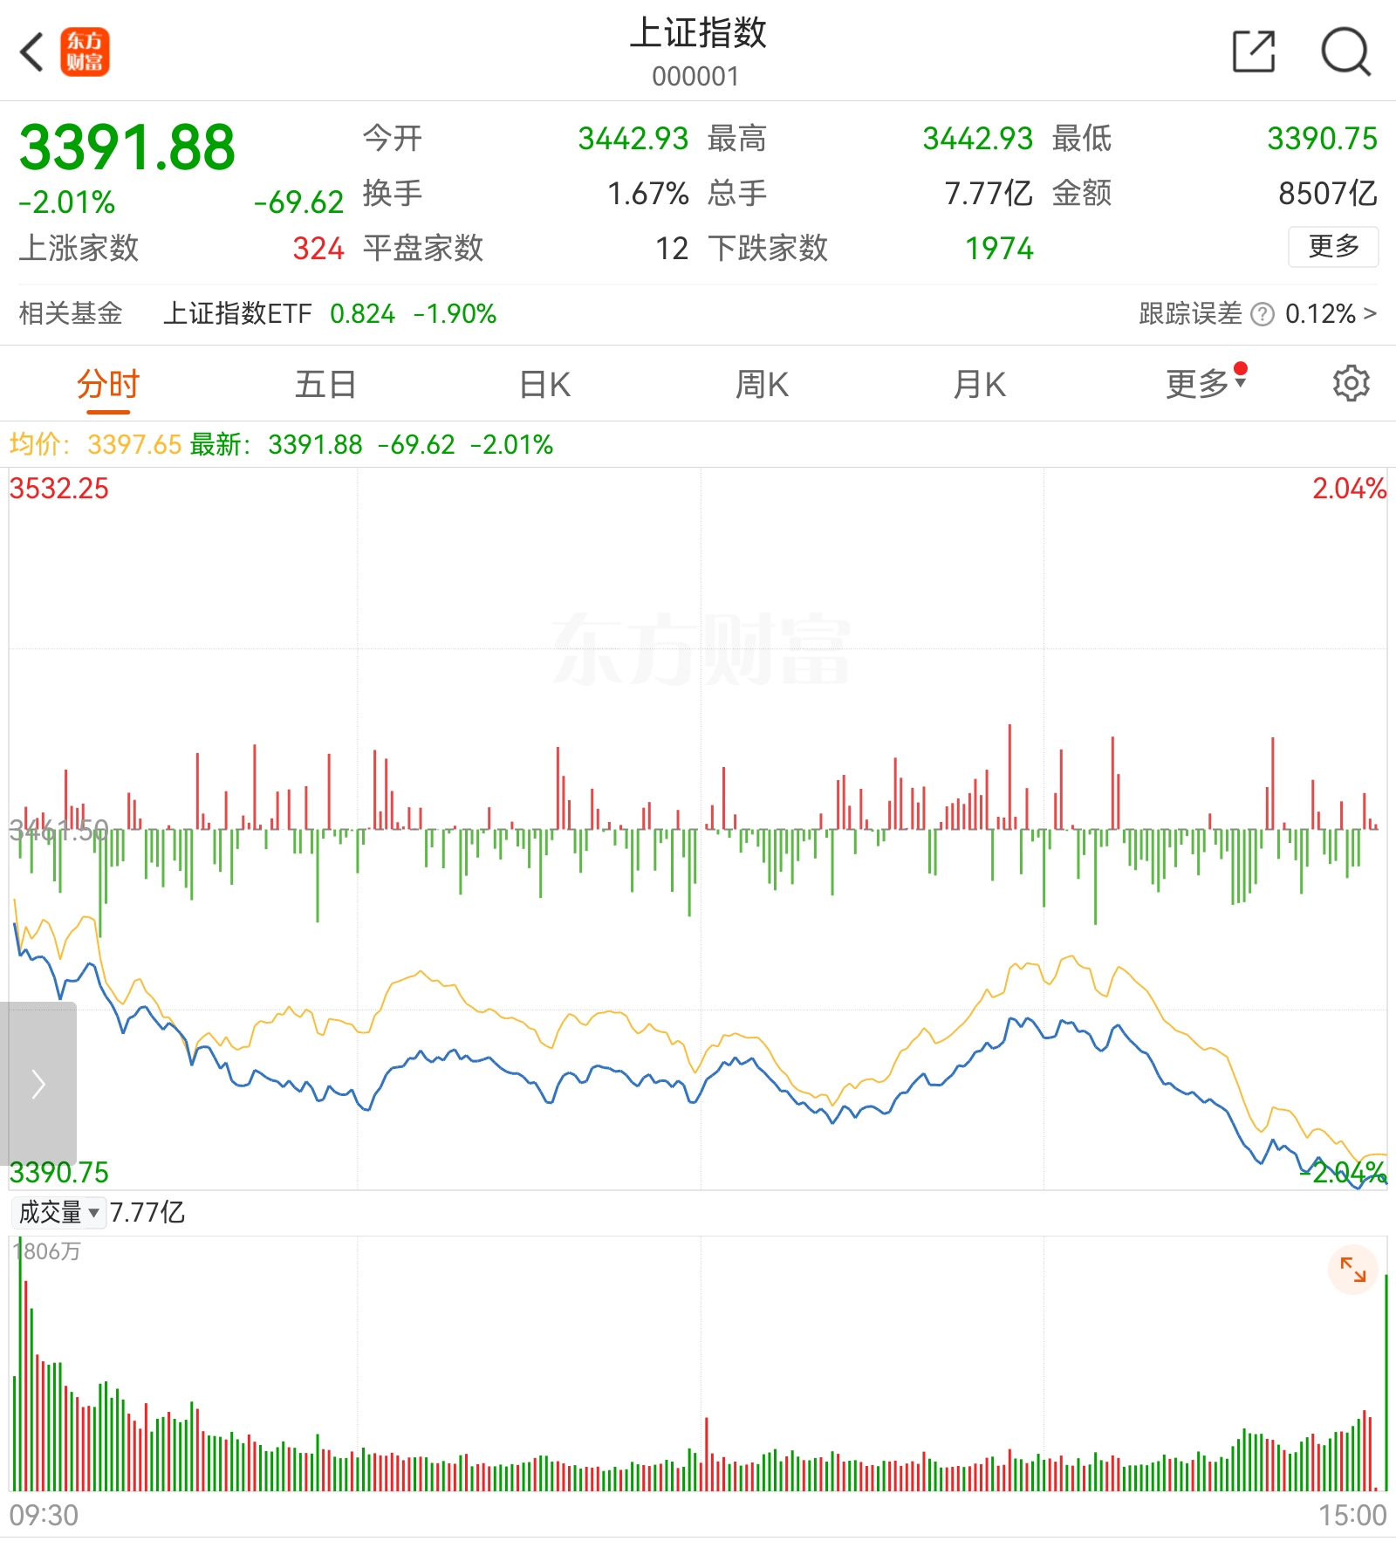Open the 成交量 indicator dropdown
This screenshot has width=1396, height=1548.
pos(58,1213)
